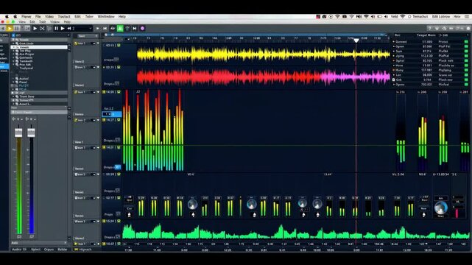Click the skip-to-start icon in the toolbar
The width and height of the screenshot is (472, 265).
point(105,28)
